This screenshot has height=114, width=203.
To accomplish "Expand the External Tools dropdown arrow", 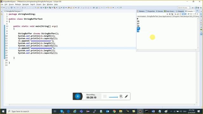I will (x=56, y=8).
